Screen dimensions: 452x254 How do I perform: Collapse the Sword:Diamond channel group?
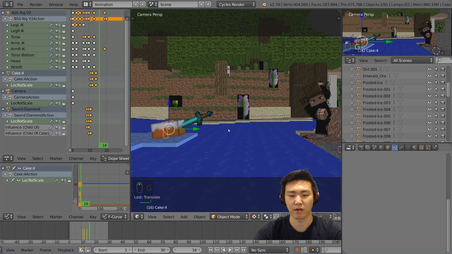(3, 109)
